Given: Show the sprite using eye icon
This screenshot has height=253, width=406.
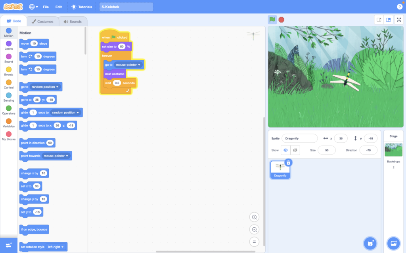Looking at the screenshot, I should [285, 150].
